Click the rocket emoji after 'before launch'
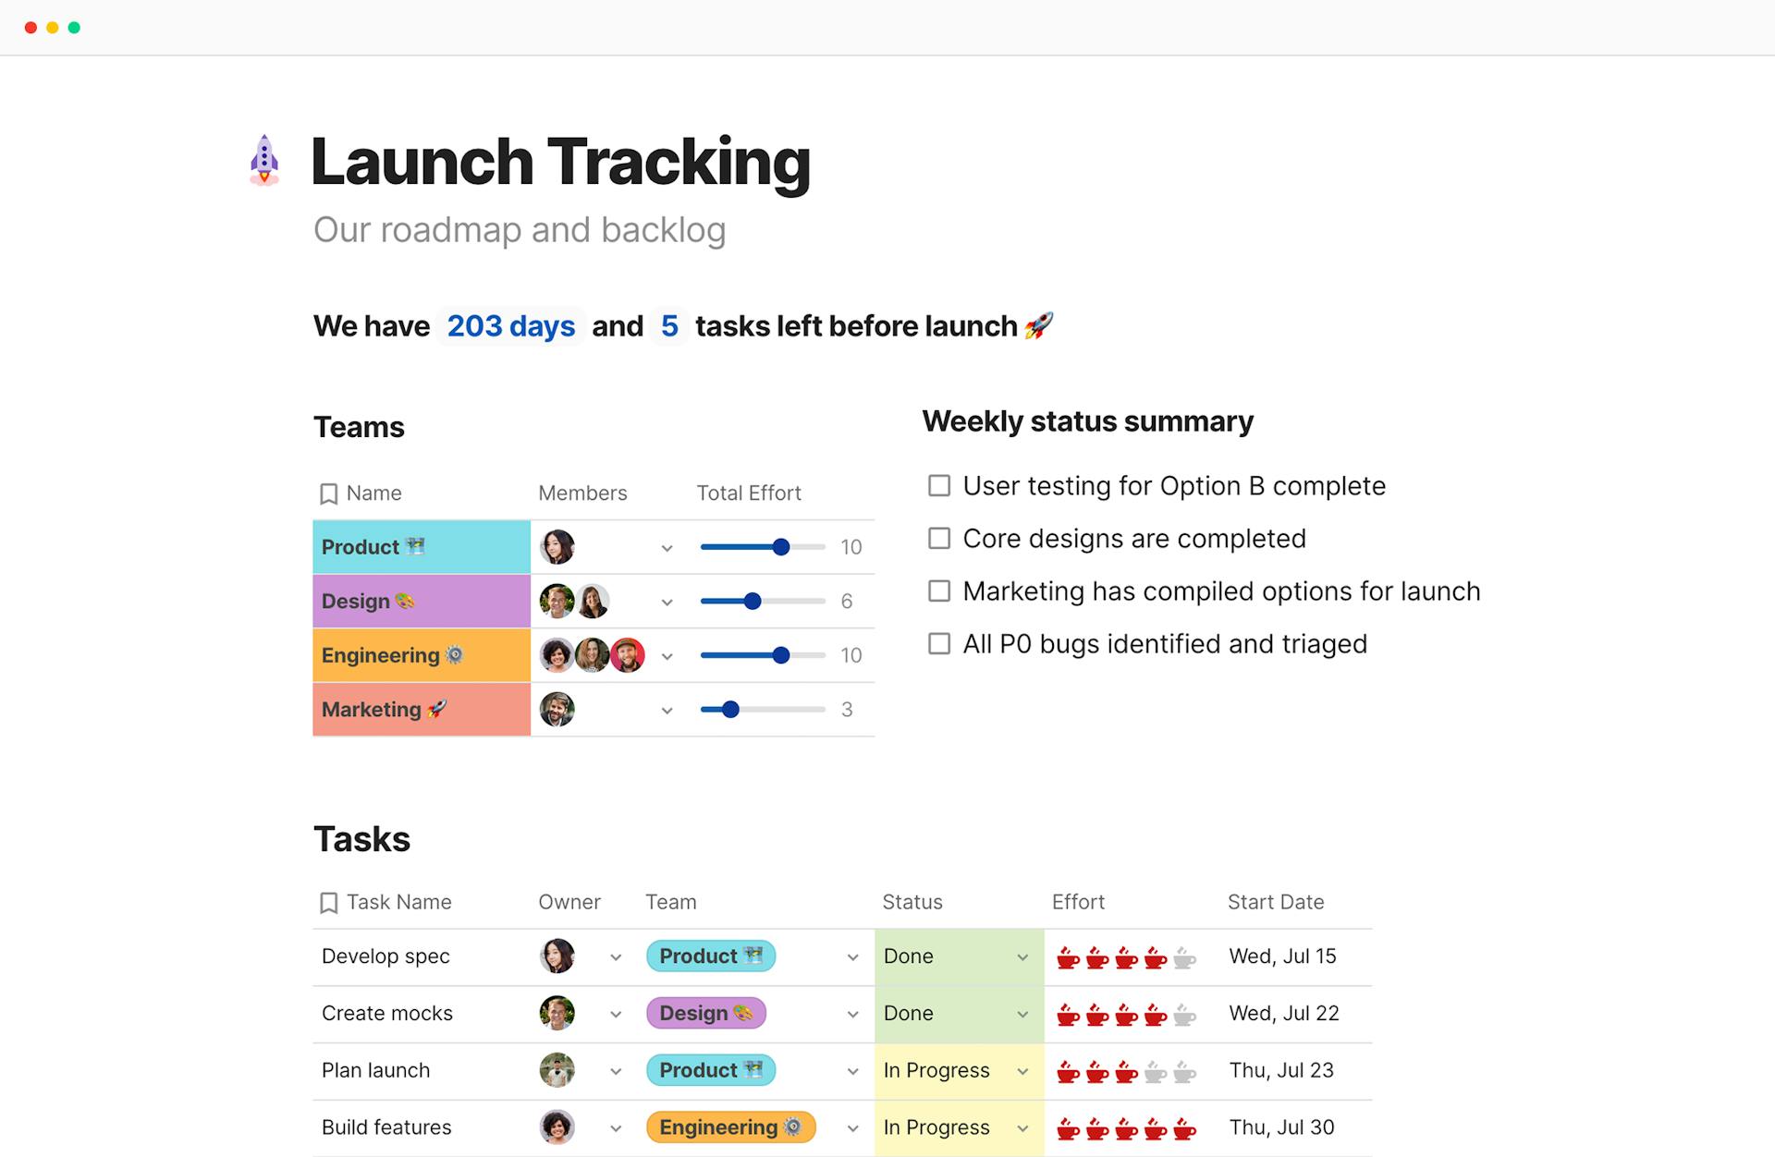This screenshot has height=1157, width=1775. coord(1040,325)
